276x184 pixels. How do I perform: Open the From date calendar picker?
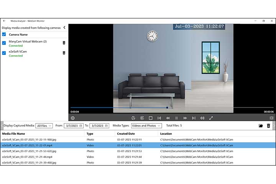81,126
